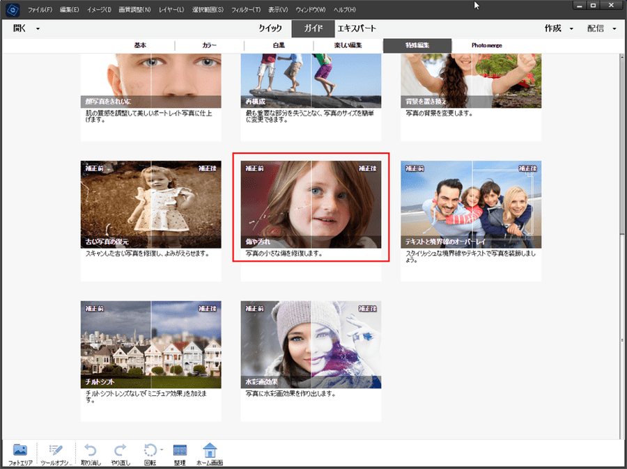Screen dimensions: 627x469
Task: Open the ウィンドウ(W) menu
Action: (311, 10)
